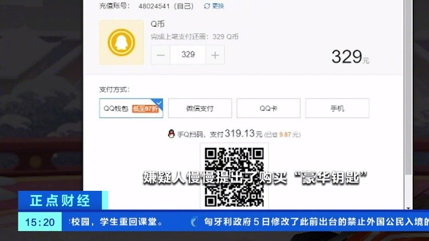
Task: Click the Q币 penguin coin icon
Action: tap(121, 42)
